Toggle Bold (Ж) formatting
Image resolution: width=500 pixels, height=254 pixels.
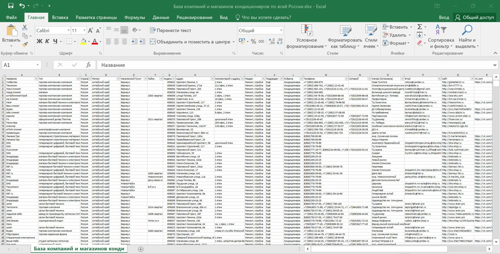click(39, 41)
